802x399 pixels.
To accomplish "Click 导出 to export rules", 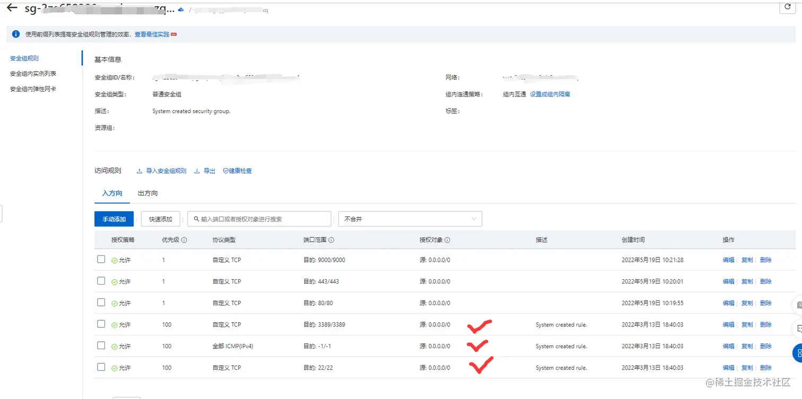I will pyautogui.click(x=205, y=171).
